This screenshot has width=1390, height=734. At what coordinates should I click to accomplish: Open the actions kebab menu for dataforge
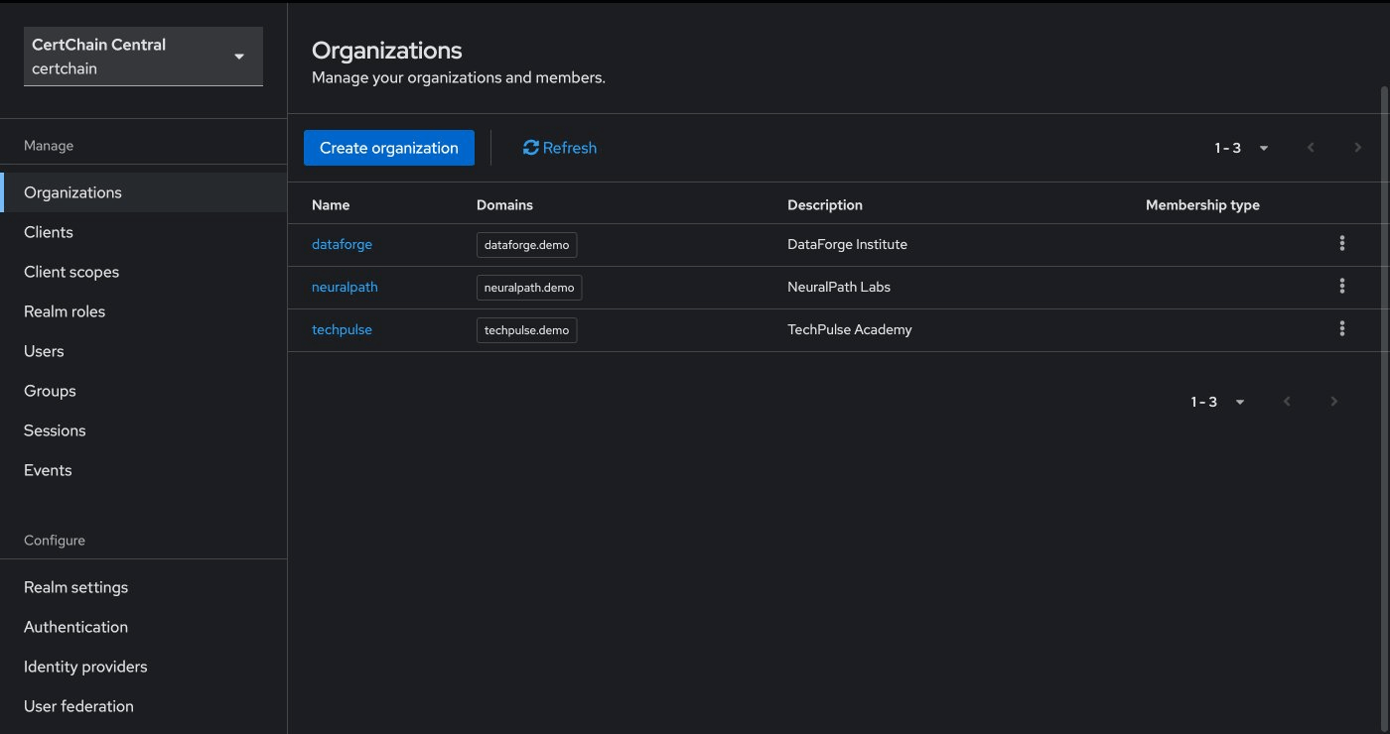coord(1341,243)
